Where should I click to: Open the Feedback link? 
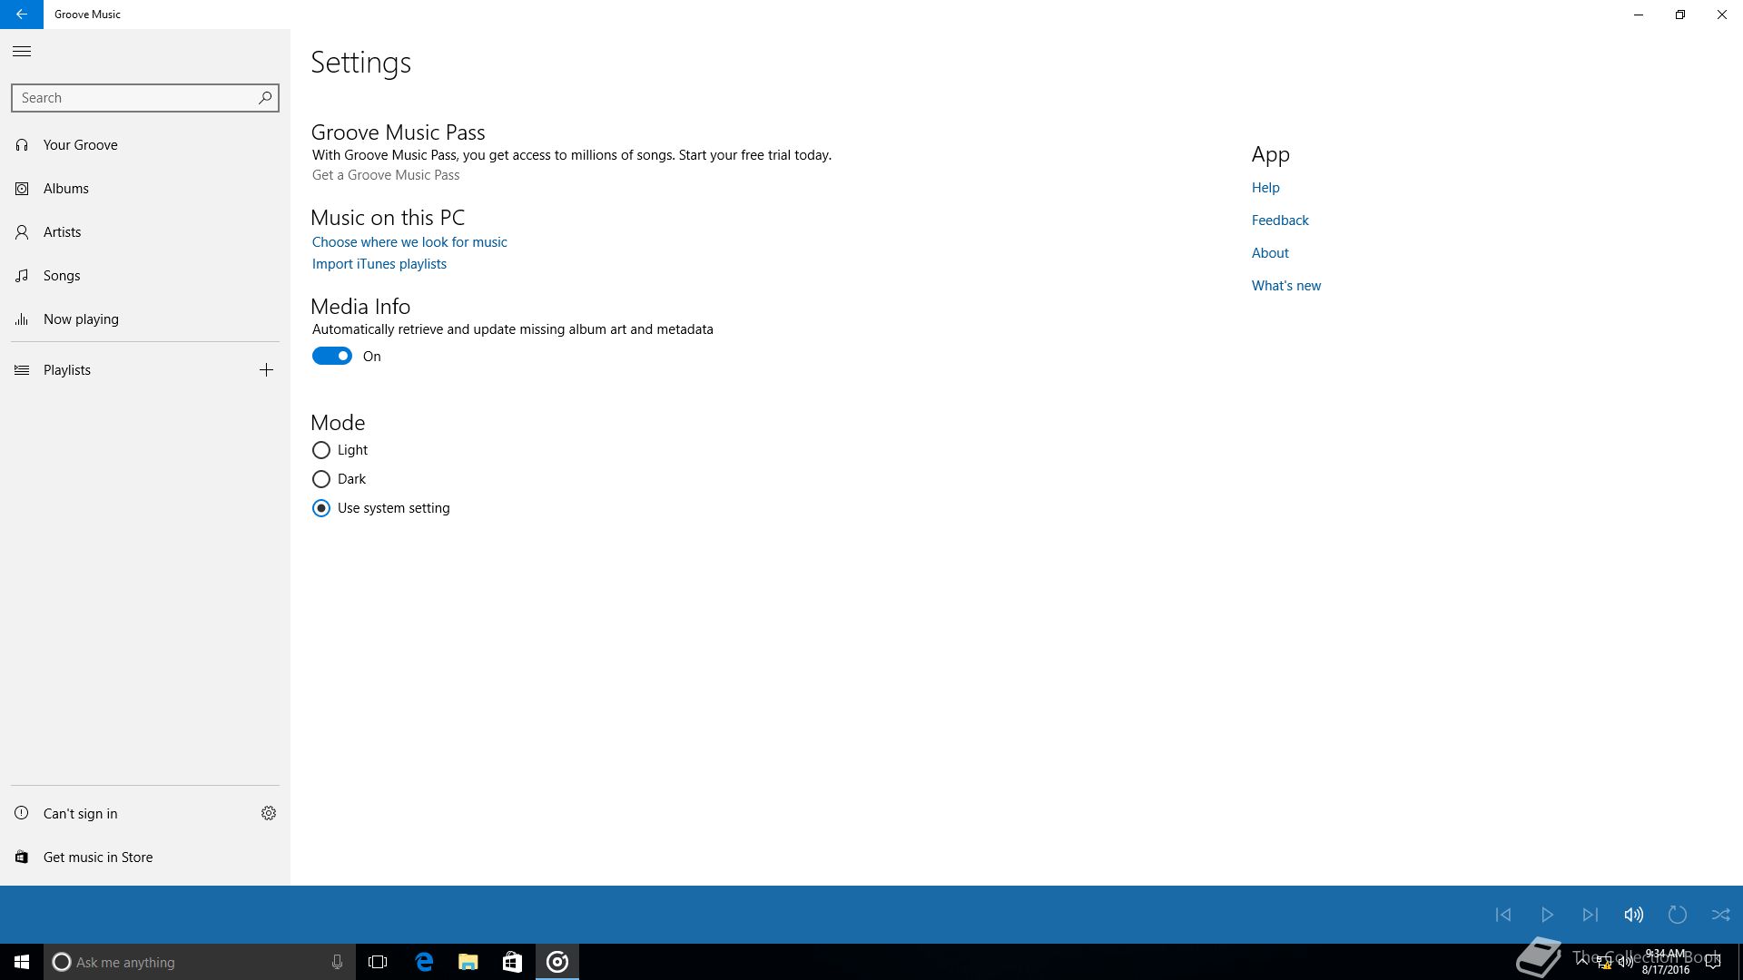click(x=1280, y=220)
